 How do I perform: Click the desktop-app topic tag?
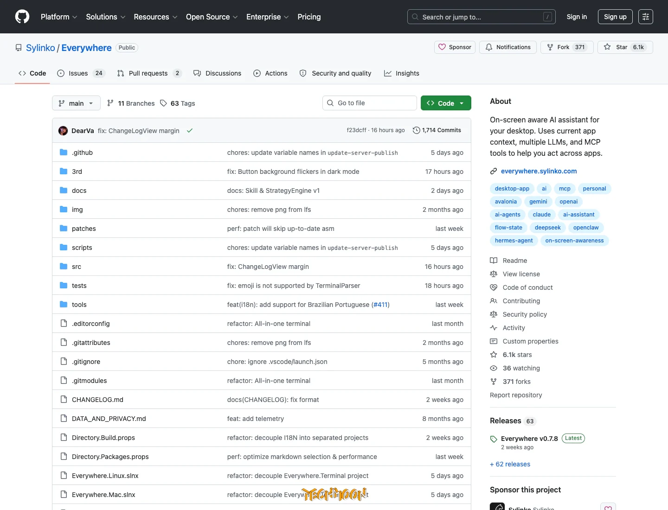tap(512, 189)
